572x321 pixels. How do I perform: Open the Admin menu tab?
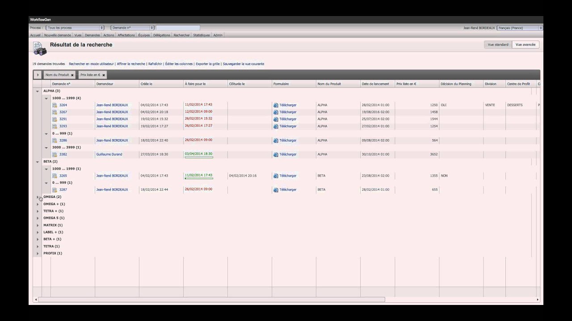click(218, 35)
